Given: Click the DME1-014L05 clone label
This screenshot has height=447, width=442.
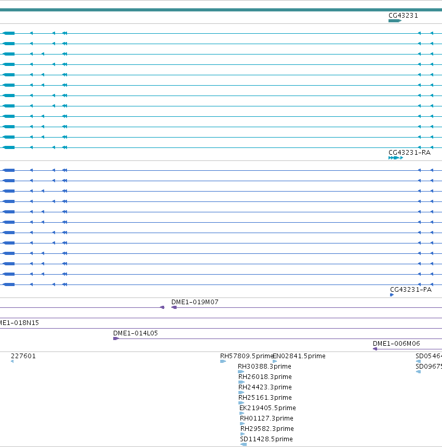Looking at the screenshot, I should tap(136, 333).
